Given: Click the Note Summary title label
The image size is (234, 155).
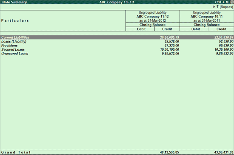Looking at the screenshot, I should 14,2.
